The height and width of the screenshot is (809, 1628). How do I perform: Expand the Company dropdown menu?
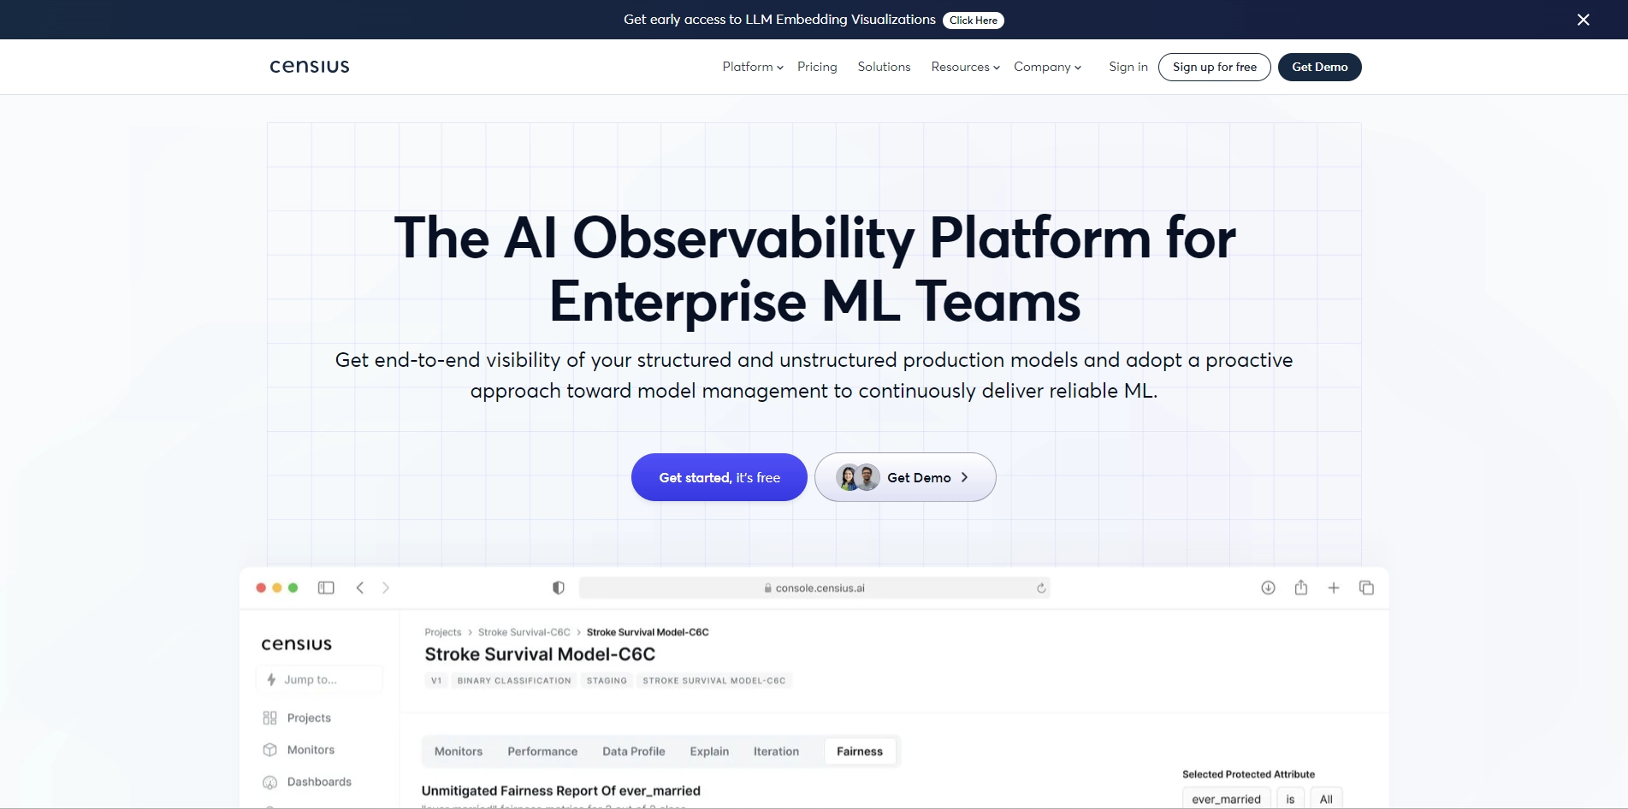[x=1048, y=67]
